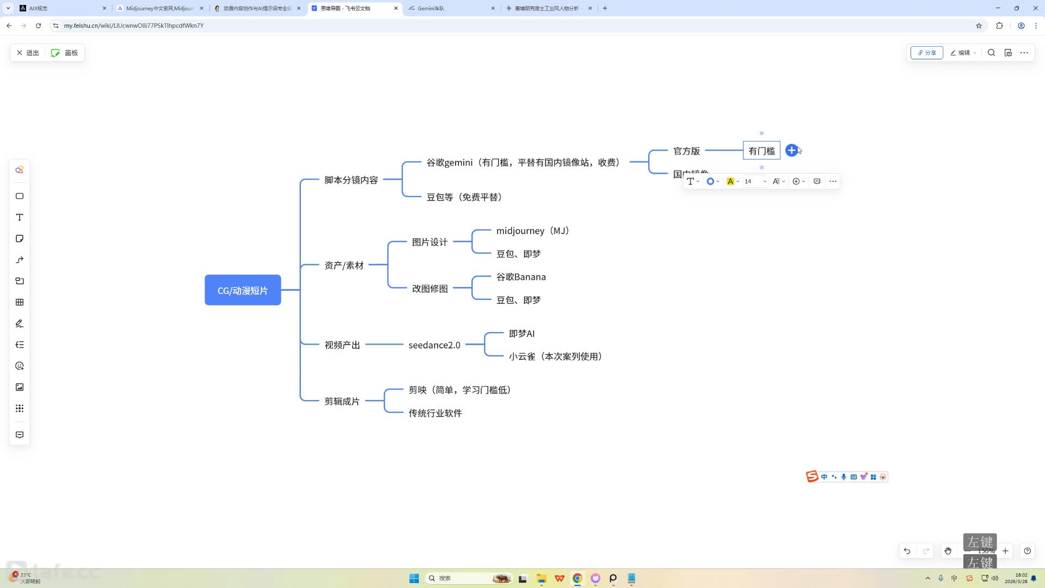
Task: Select the sticky note tool
Action: click(x=20, y=238)
